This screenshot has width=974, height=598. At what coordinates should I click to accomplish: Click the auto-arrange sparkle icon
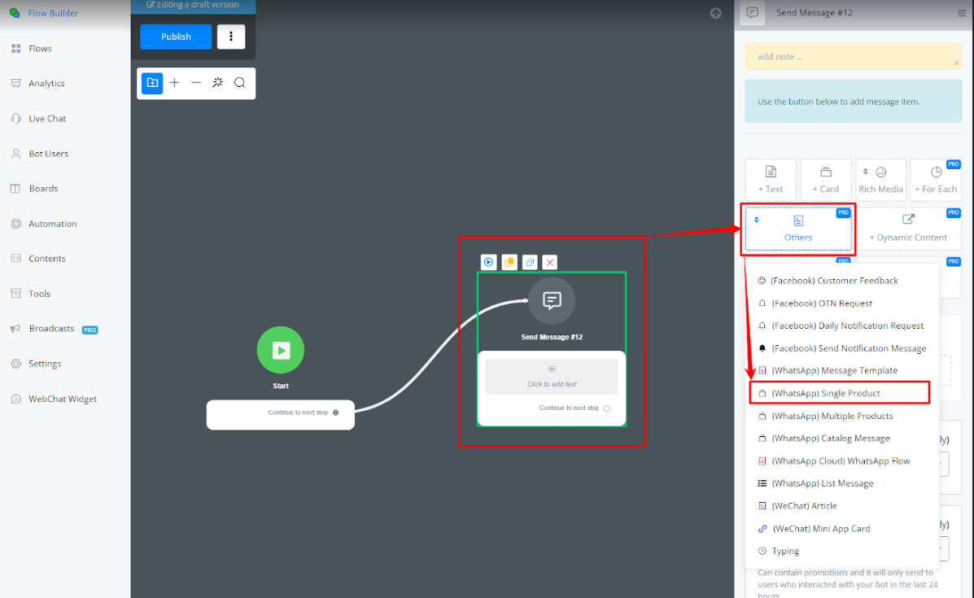(x=217, y=83)
